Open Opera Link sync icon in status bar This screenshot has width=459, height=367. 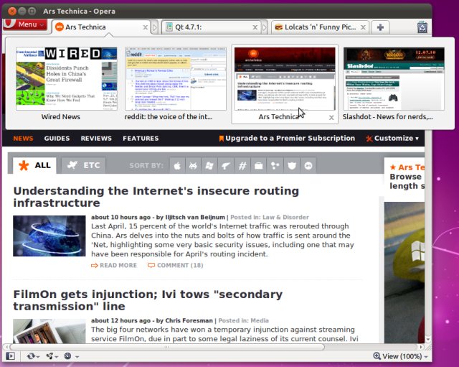[31, 356]
